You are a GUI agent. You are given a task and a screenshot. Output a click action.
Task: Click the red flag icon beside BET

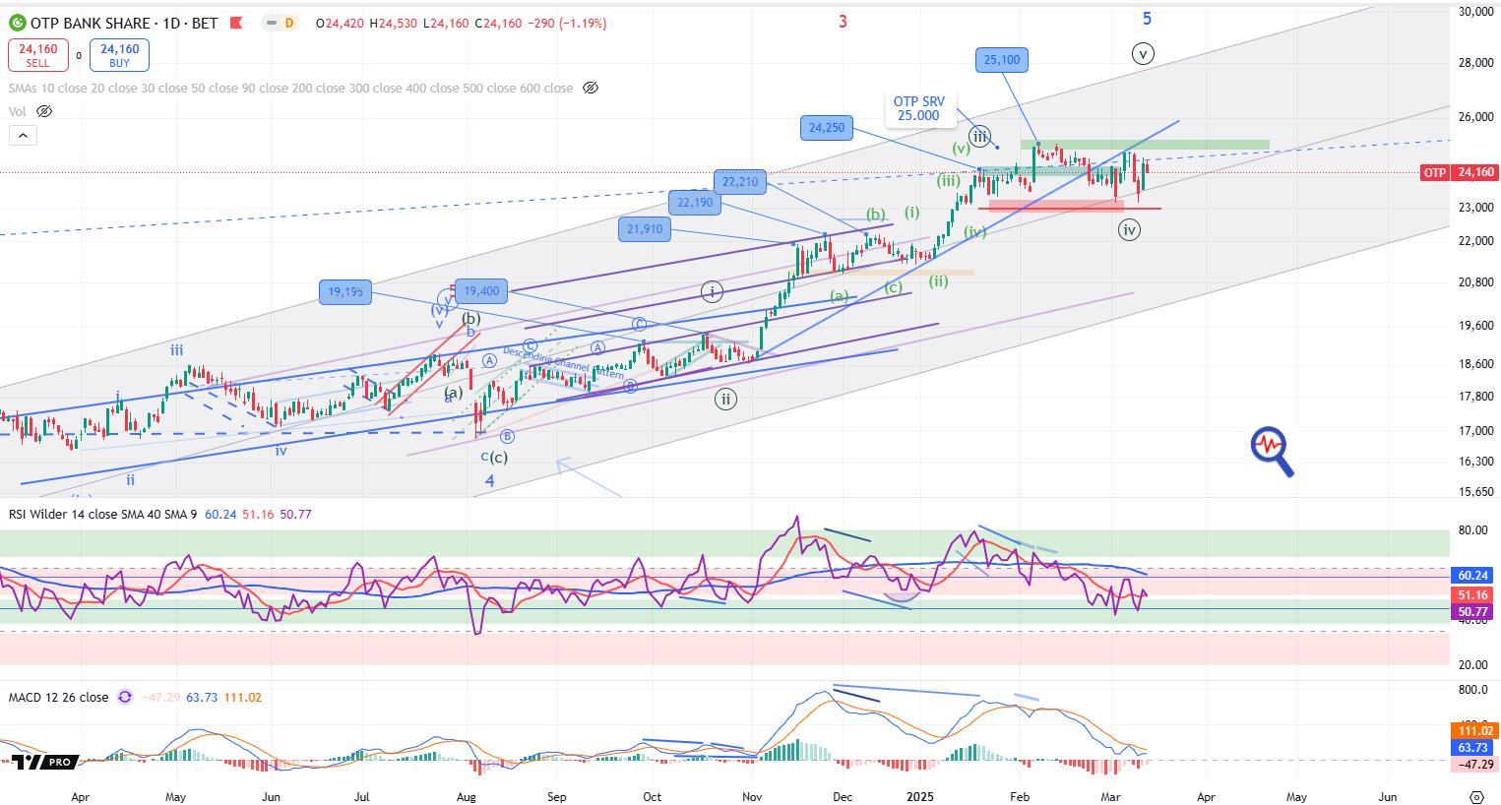[x=236, y=23]
